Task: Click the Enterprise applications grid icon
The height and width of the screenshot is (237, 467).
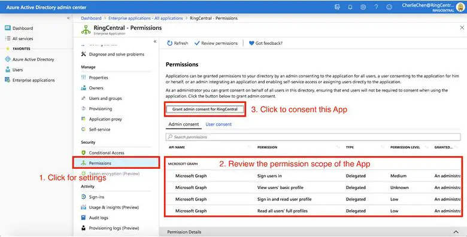Action: point(8,80)
